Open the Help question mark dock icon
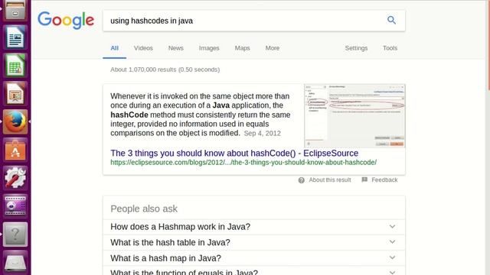Image resolution: width=490 pixels, height=275 pixels. point(15,235)
